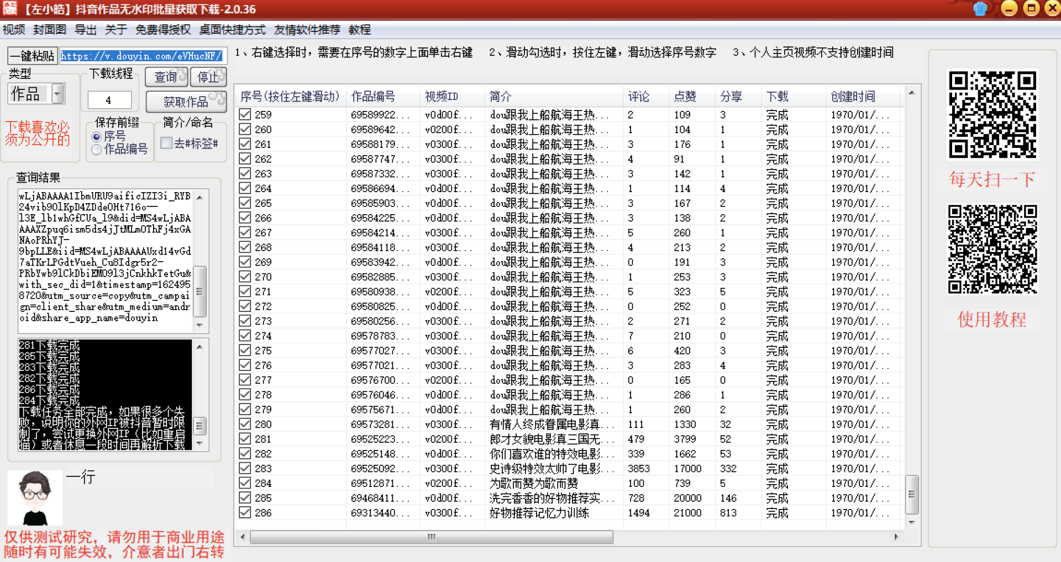Click the comments value 3853 in row 283
Screen dimensions: 1061x562
pos(639,469)
